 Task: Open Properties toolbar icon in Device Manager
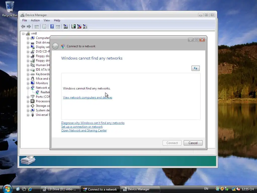click(x=44, y=26)
